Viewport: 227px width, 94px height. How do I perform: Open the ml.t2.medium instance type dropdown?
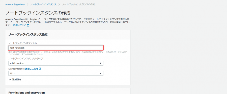(x=56, y=63)
